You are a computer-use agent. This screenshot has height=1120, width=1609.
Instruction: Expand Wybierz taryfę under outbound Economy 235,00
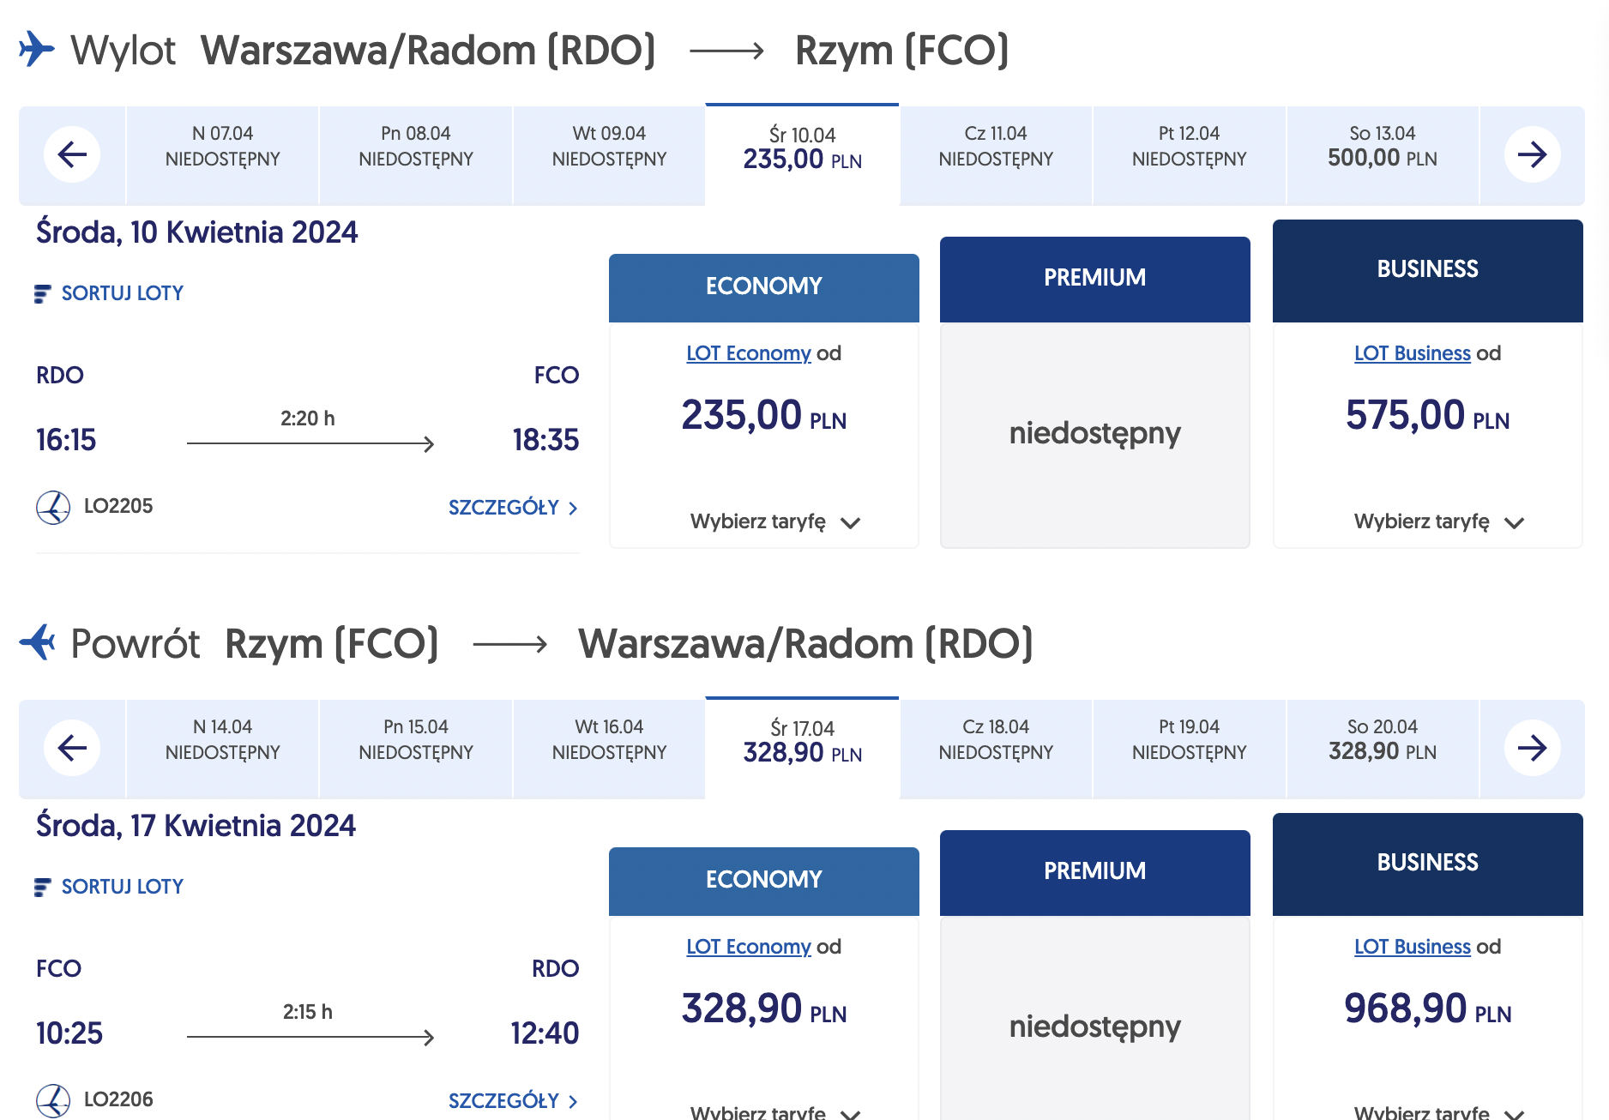pos(774,521)
